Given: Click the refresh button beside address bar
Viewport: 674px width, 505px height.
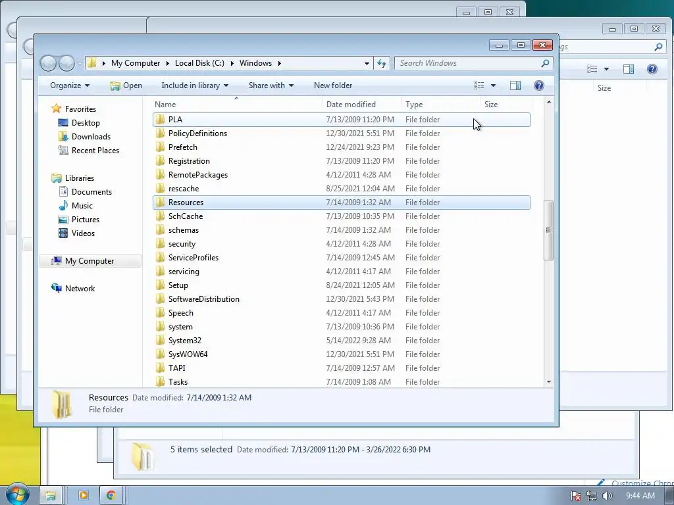Looking at the screenshot, I should click(382, 63).
